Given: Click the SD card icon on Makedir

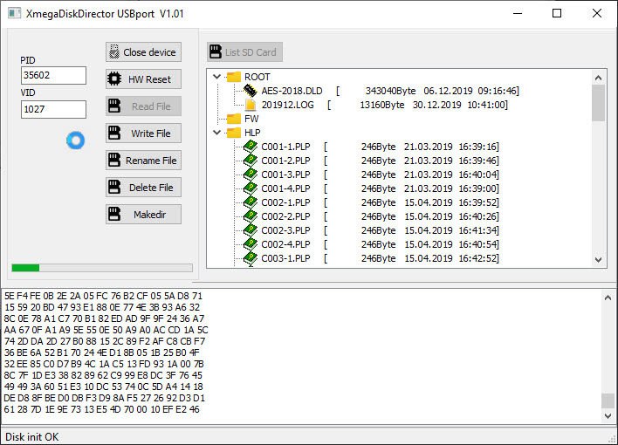Looking at the screenshot, I should [x=114, y=214].
